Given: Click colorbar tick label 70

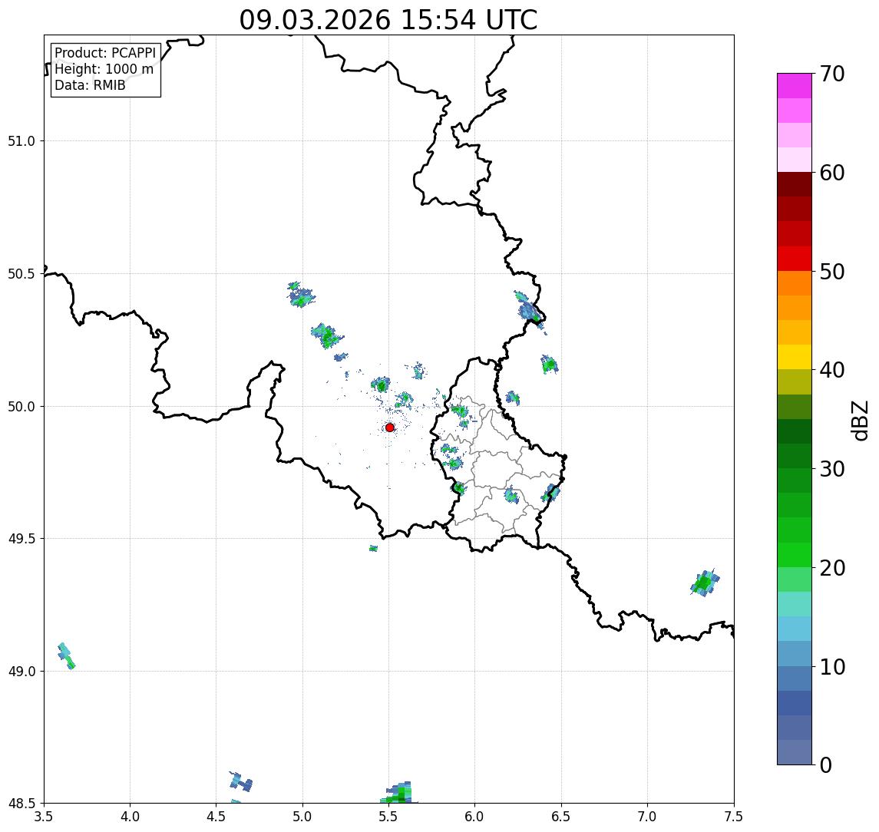Looking at the screenshot, I should (x=832, y=74).
